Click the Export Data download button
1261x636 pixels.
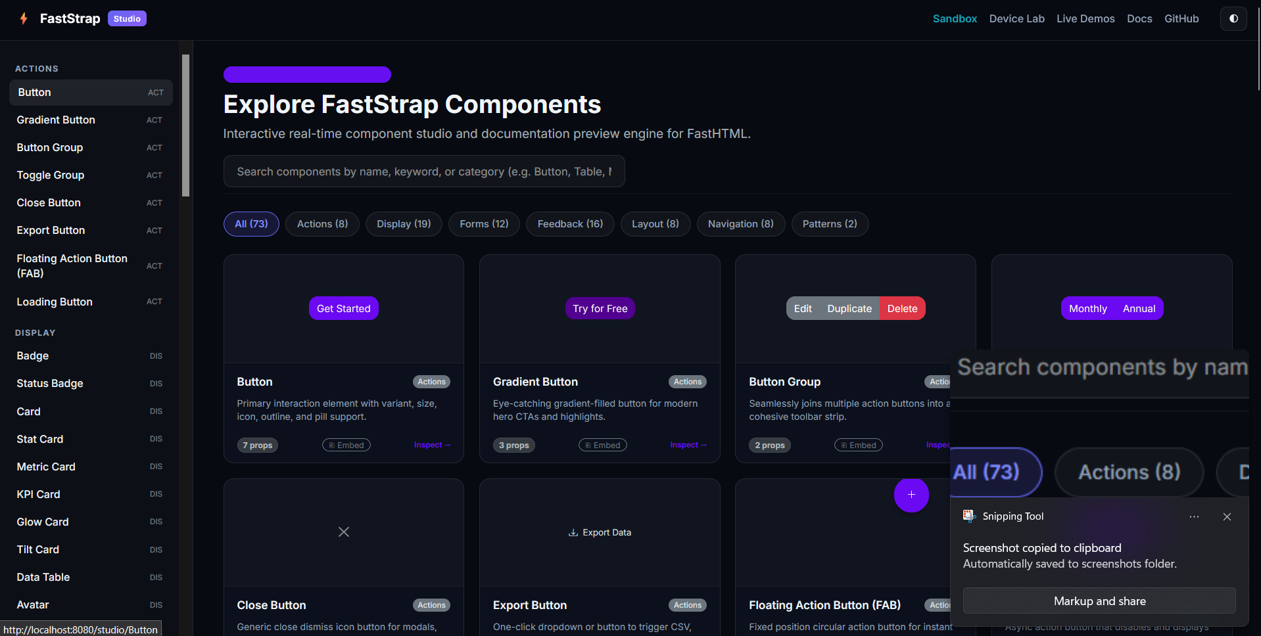tap(600, 532)
